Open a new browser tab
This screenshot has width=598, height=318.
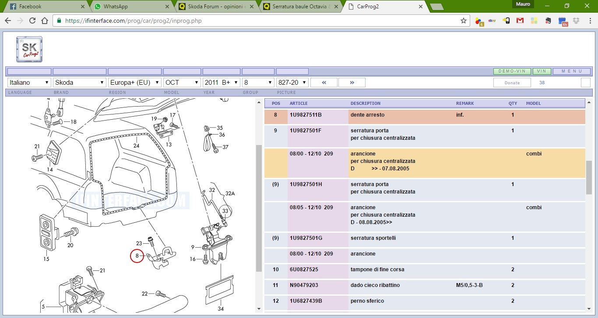437,7
